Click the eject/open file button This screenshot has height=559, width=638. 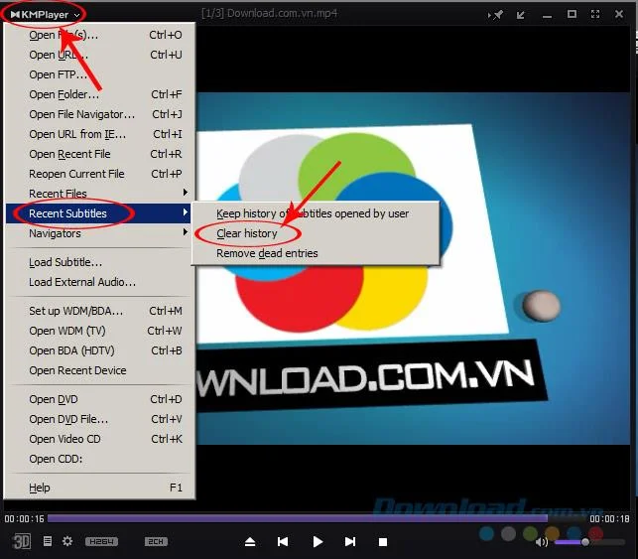point(250,542)
